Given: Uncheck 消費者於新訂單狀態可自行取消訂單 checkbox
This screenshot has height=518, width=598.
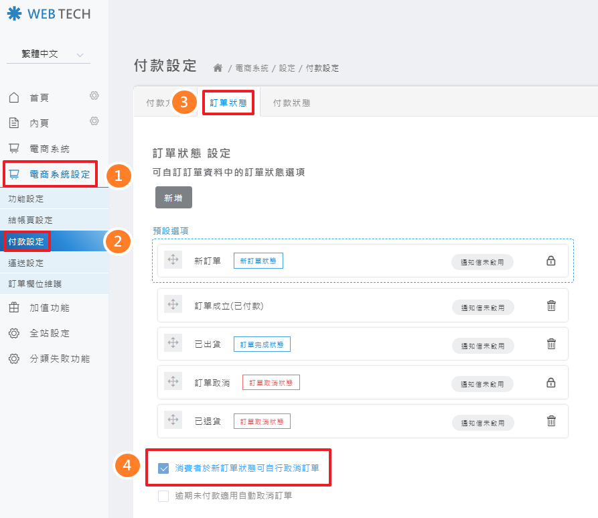Looking at the screenshot, I should pos(164,468).
